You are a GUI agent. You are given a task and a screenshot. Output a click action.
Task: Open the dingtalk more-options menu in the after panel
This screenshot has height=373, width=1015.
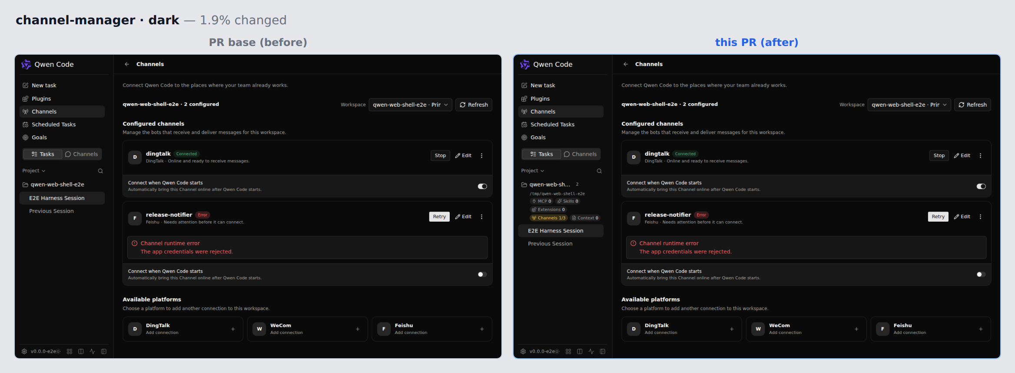click(980, 156)
